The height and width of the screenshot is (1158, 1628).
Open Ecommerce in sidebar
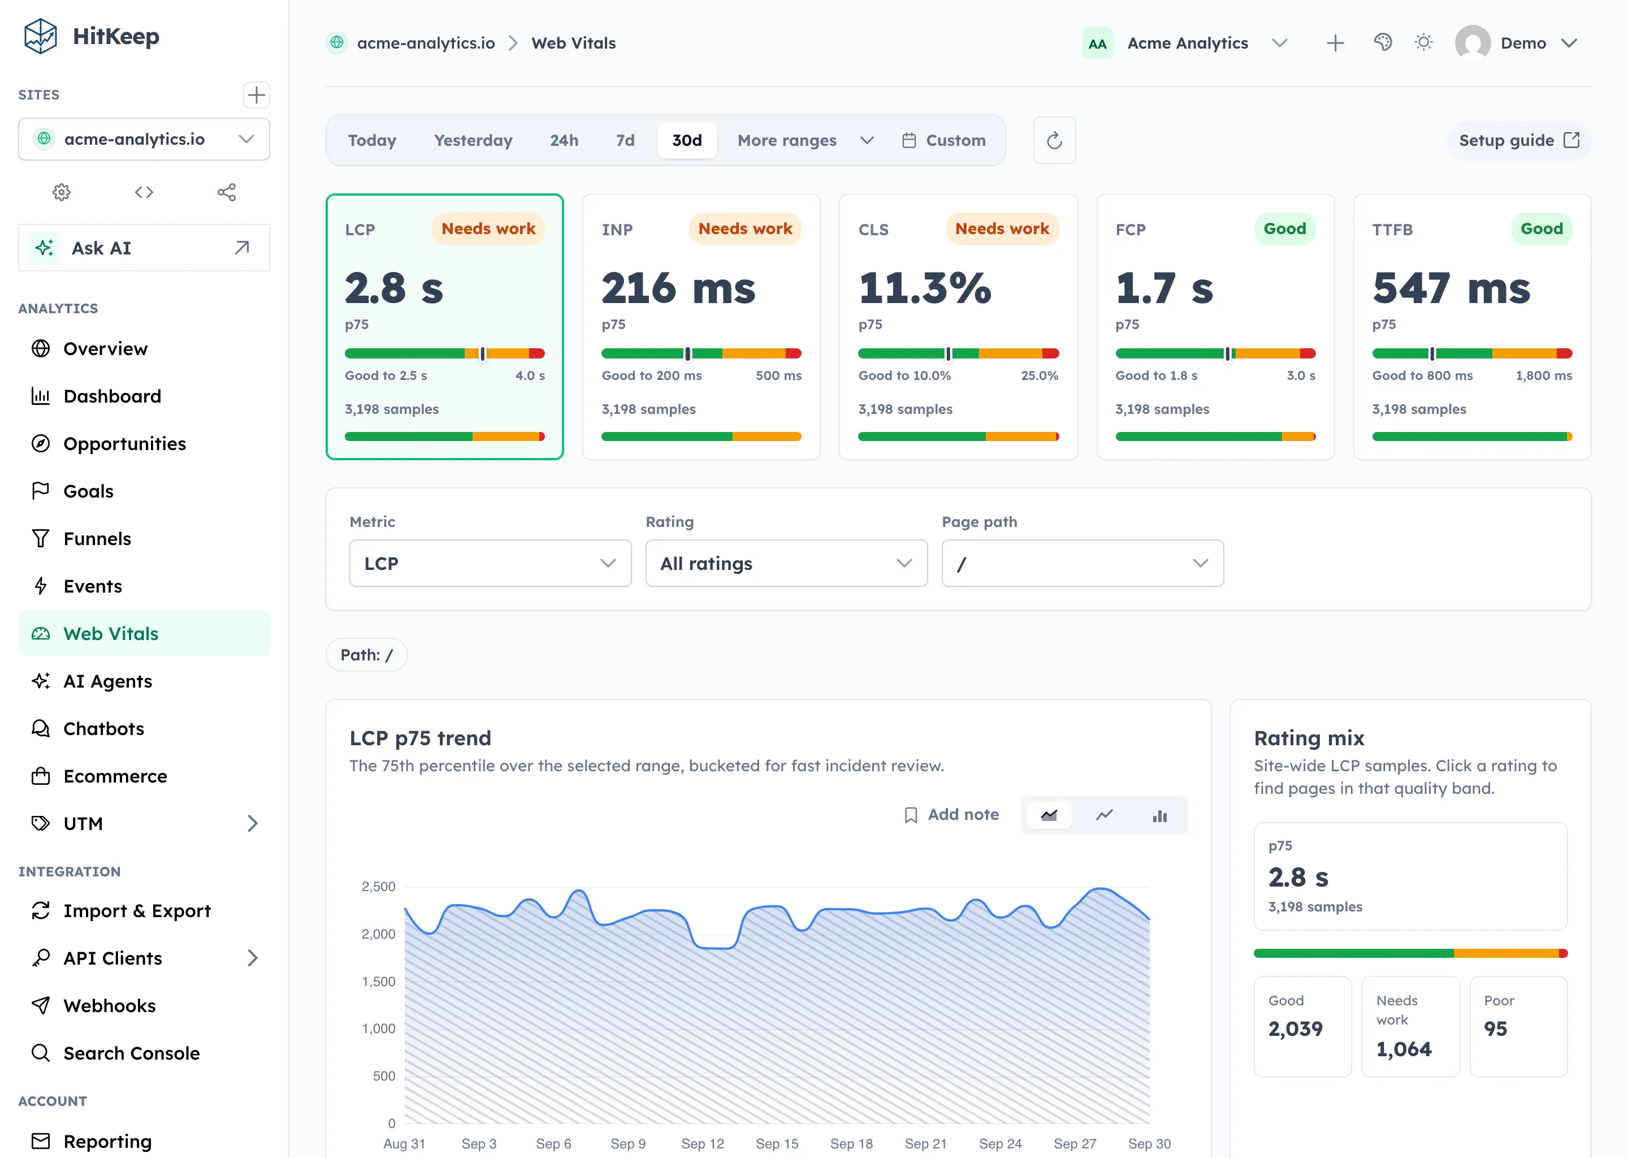click(x=144, y=776)
